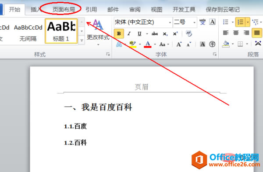
Task: Click subheading 1.1.百度
Action: 75,126
